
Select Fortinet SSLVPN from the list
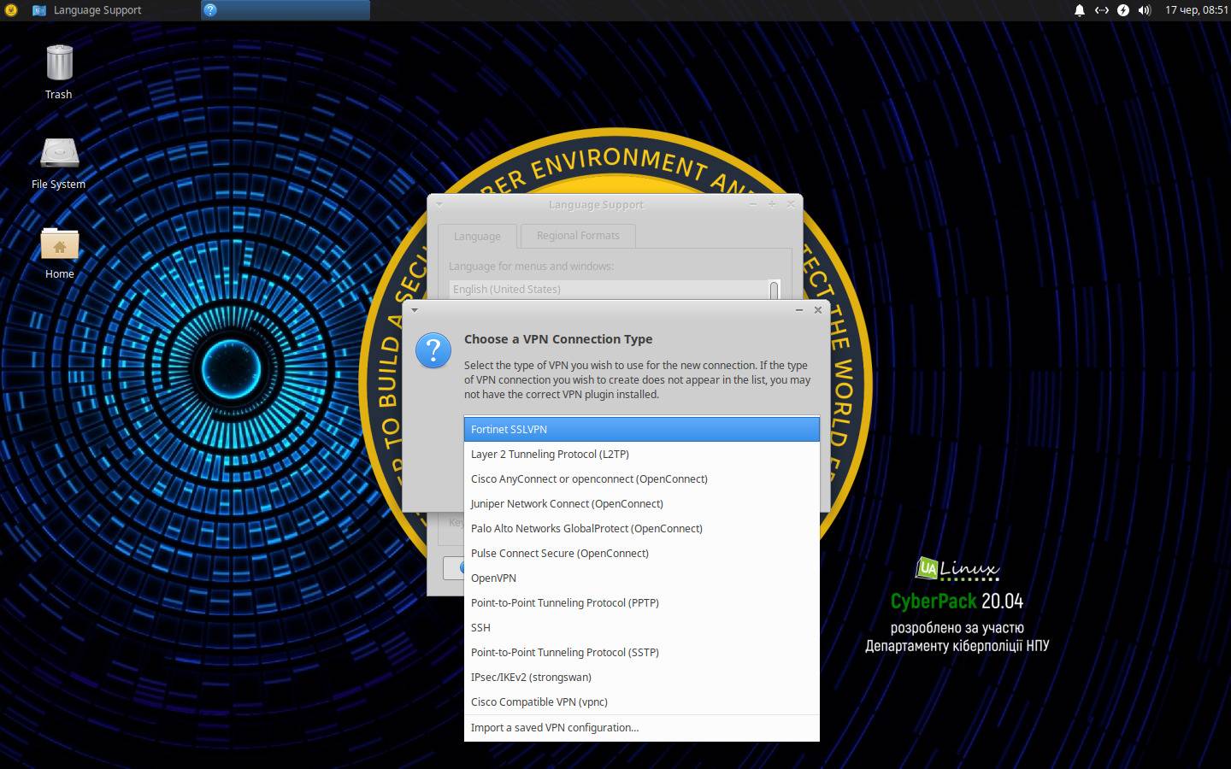641,429
